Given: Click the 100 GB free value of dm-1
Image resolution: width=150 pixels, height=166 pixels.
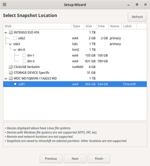Looking at the screenshot, I should pos(102,55).
